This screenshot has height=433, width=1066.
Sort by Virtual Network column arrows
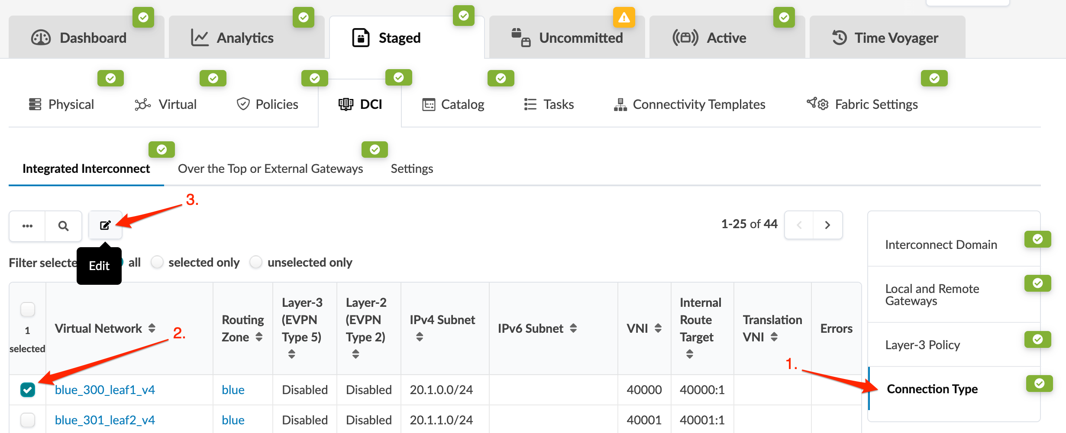pos(152,328)
